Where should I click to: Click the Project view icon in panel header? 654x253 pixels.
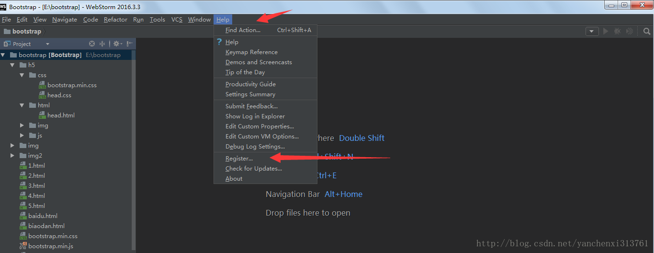click(x=7, y=44)
